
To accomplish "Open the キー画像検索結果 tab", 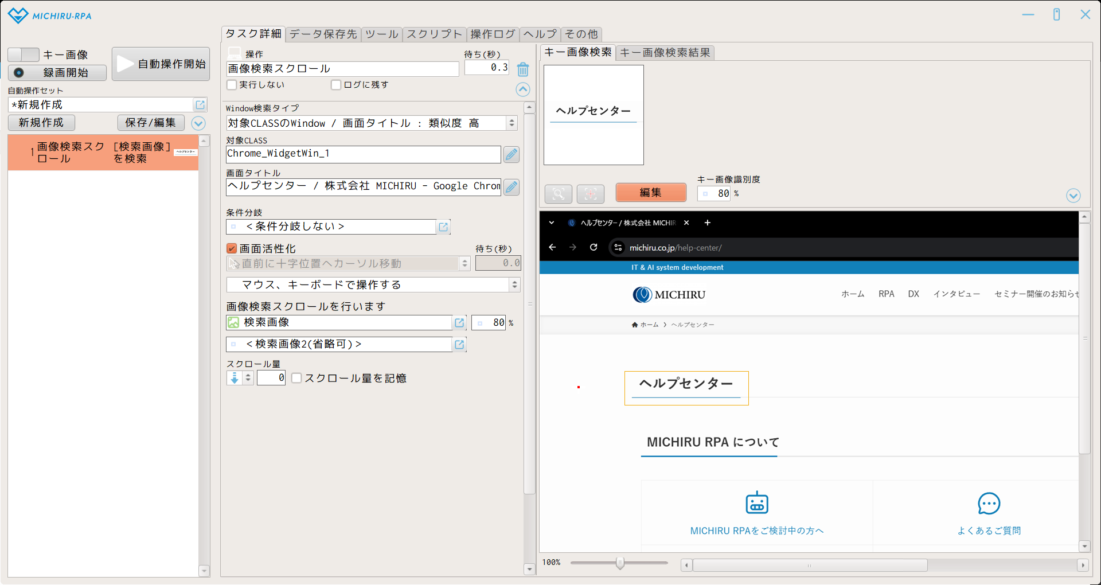I will pyautogui.click(x=665, y=53).
